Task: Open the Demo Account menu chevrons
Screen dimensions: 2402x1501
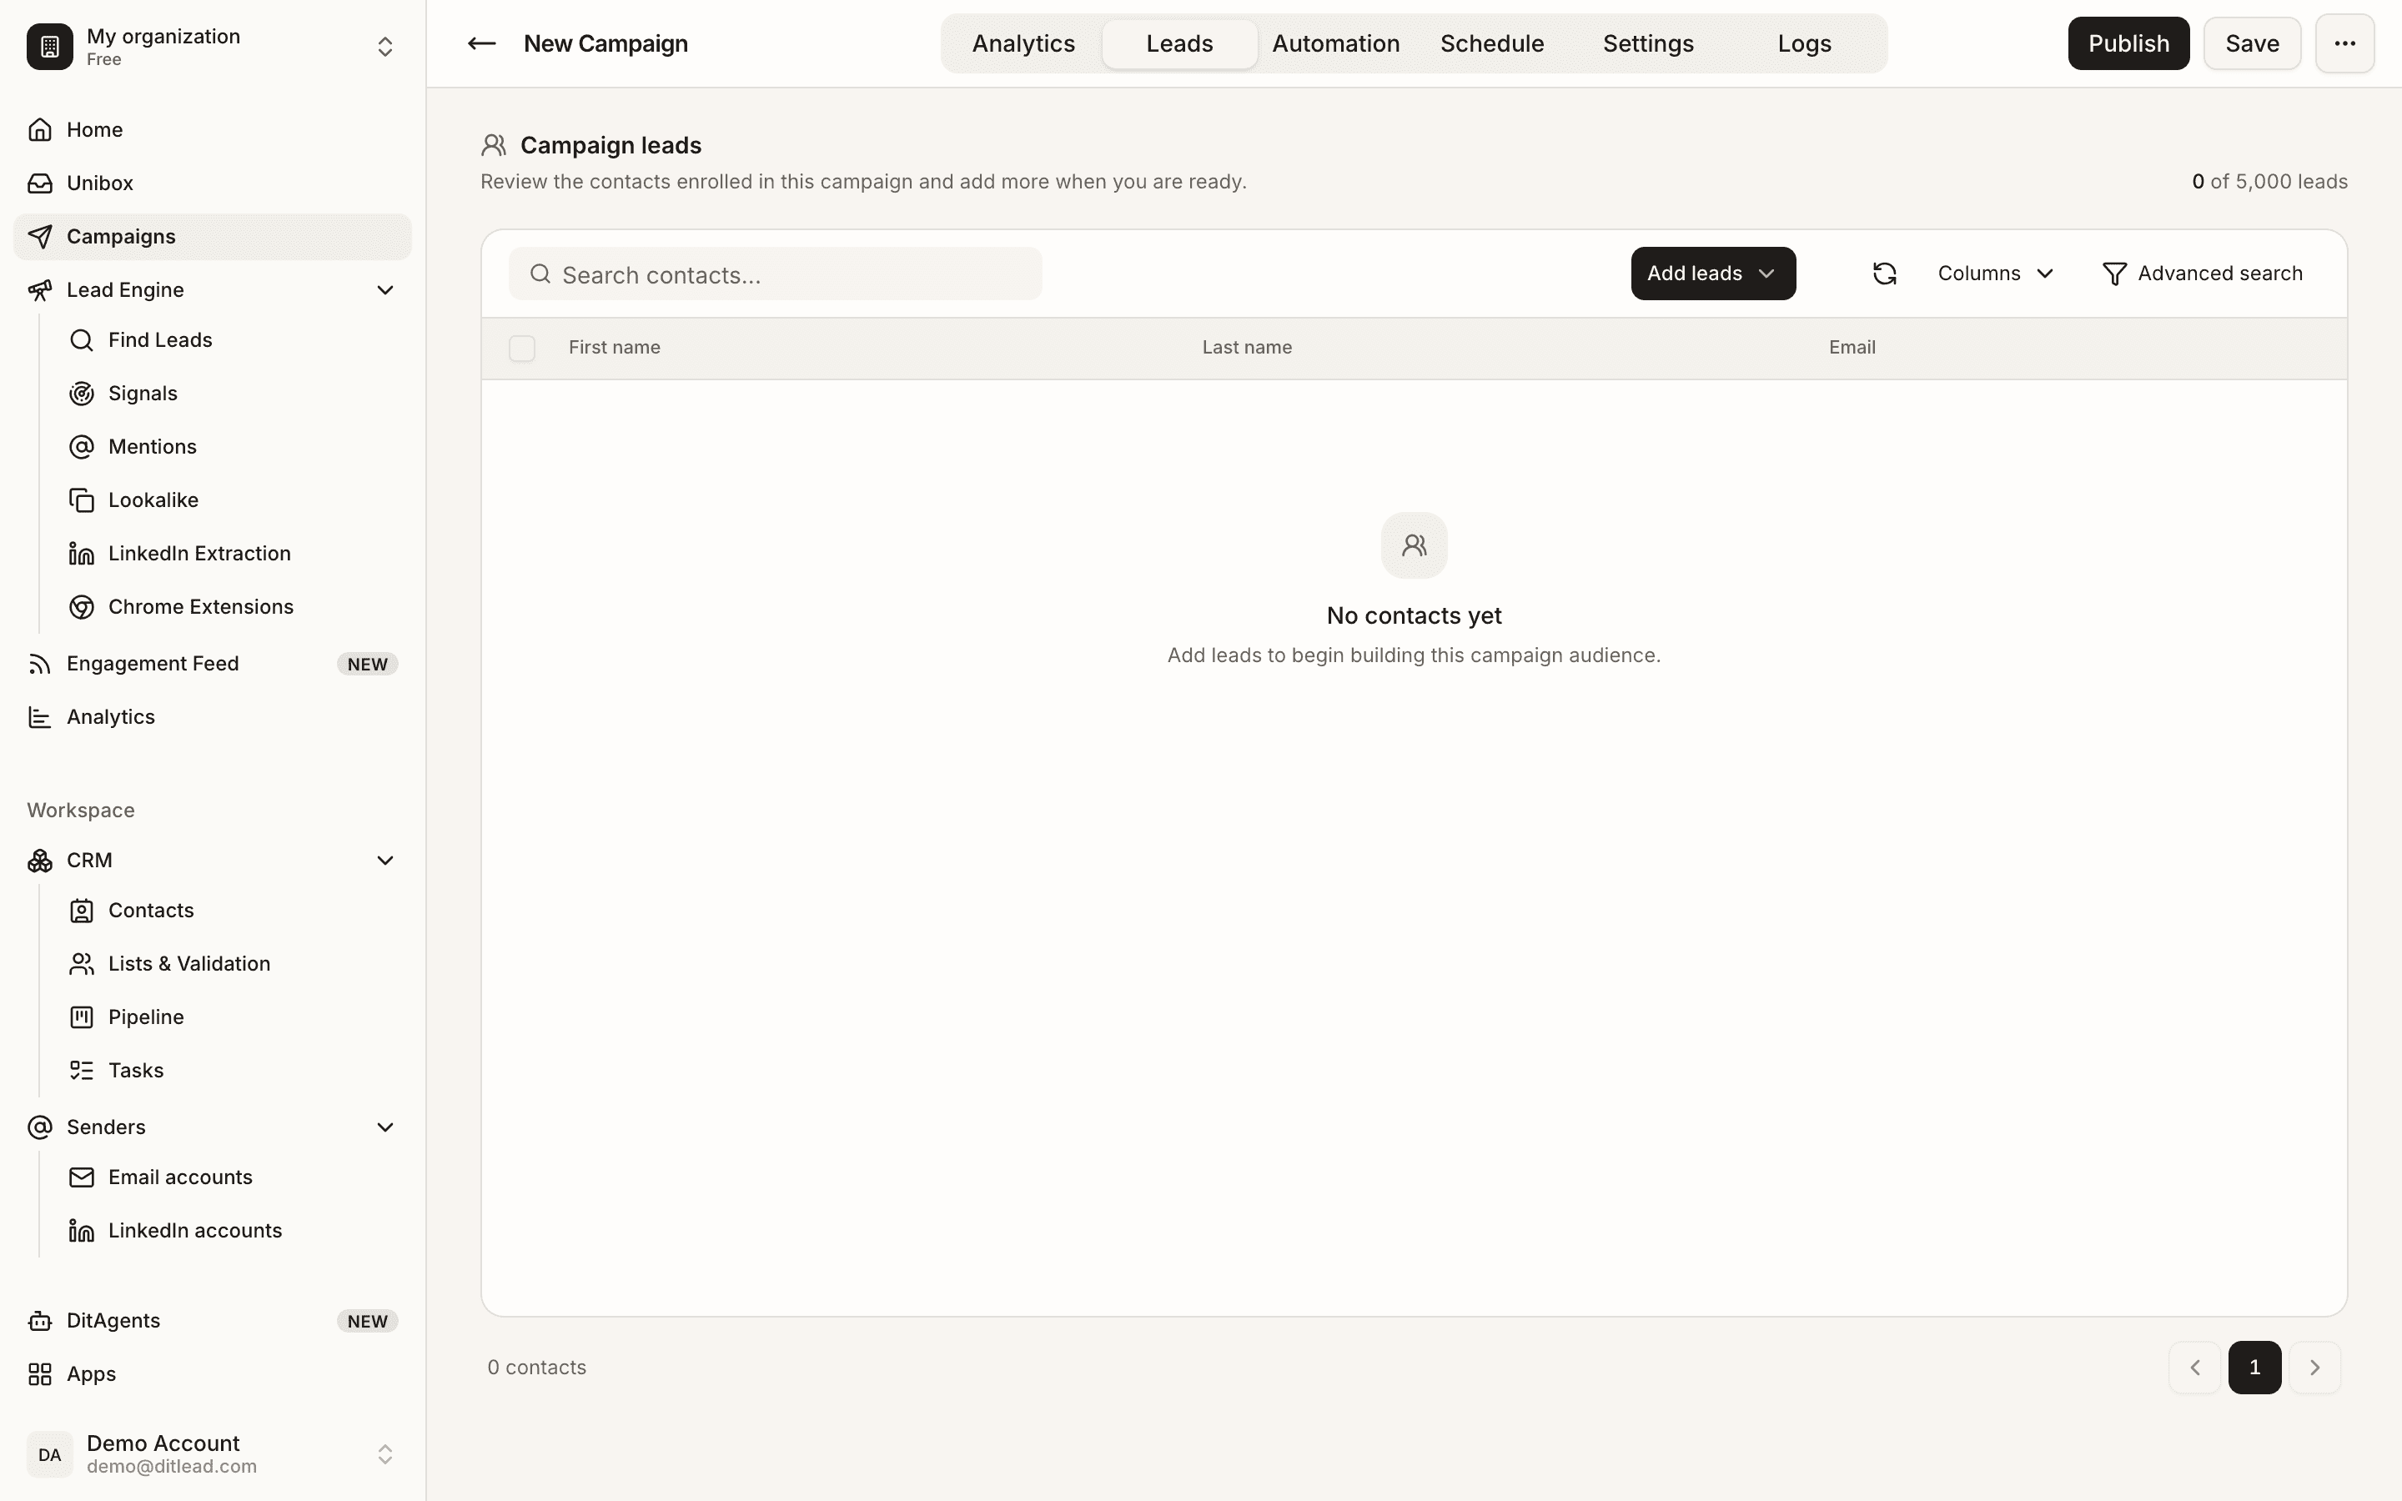Action: (385, 1454)
